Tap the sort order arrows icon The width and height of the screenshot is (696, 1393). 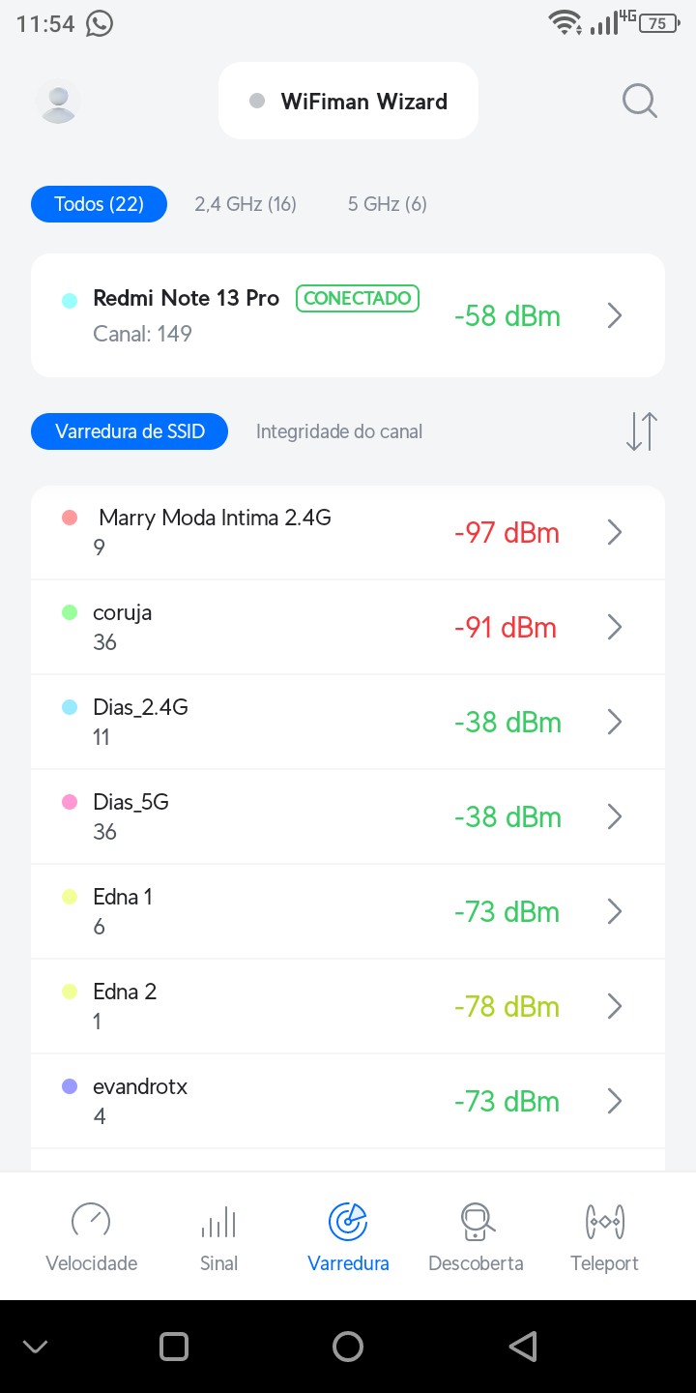pos(641,431)
